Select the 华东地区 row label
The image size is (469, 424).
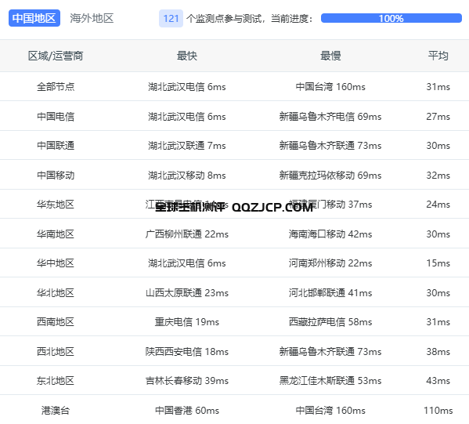click(56, 205)
